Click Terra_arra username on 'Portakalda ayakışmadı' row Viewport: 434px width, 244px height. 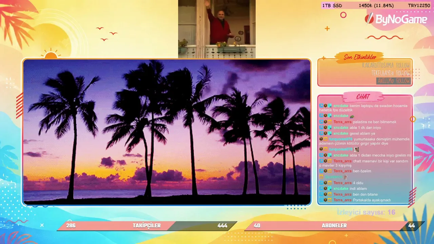click(342, 200)
